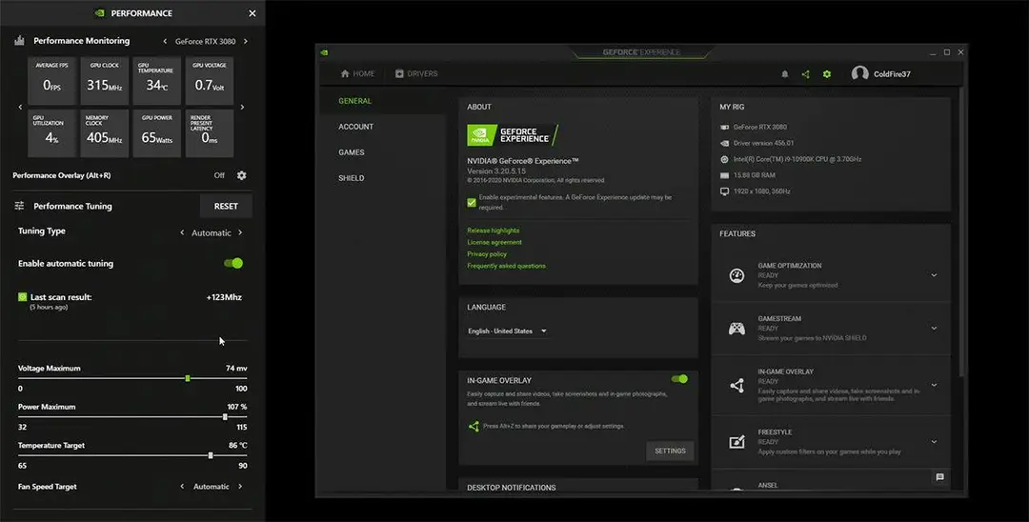Click the Freestyle feature icon
The image size is (1029, 522).
pos(736,442)
